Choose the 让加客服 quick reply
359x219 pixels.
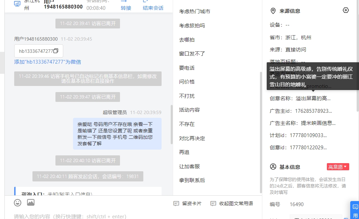click(x=189, y=167)
